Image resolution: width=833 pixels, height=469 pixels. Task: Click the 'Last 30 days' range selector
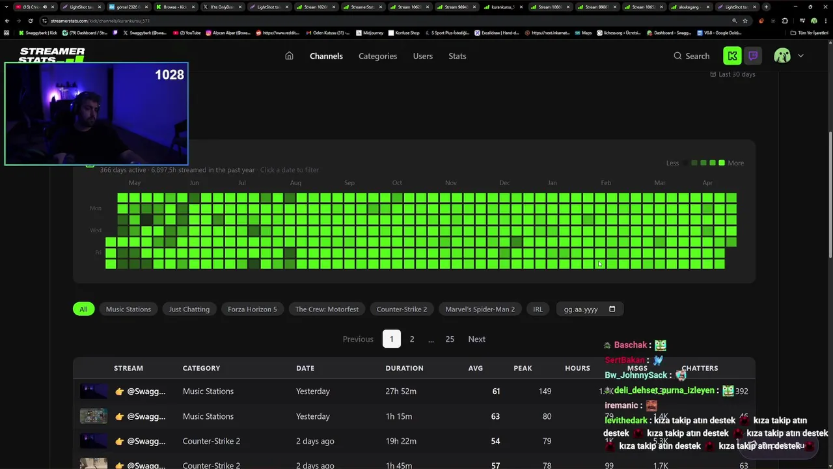(x=733, y=74)
